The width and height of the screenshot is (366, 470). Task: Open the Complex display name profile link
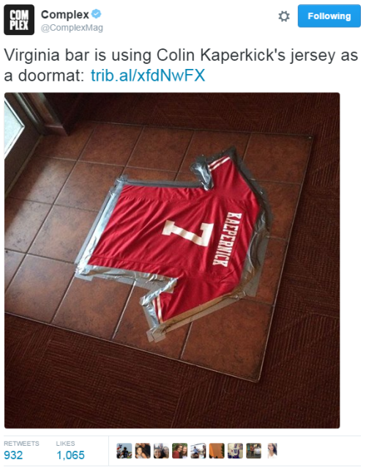(65, 14)
